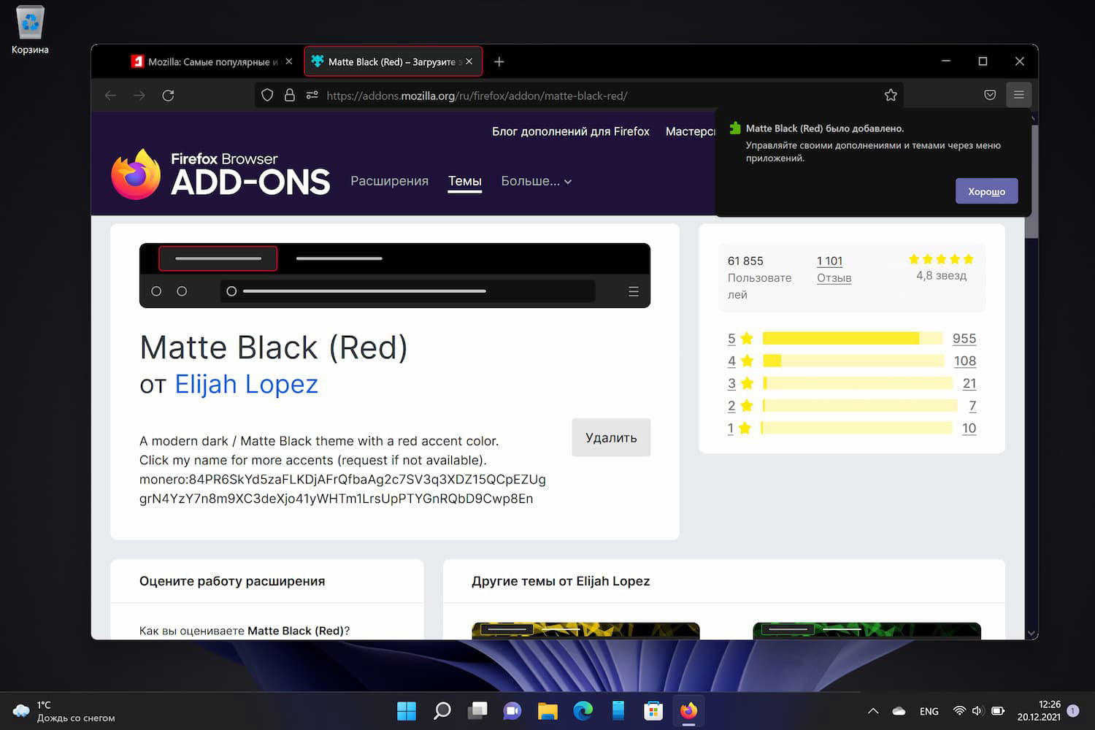The width and height of the screenshot is (1095, 730).
Task: Close the Matte Black (Red) tab
Action: click(x=469, y=62)
